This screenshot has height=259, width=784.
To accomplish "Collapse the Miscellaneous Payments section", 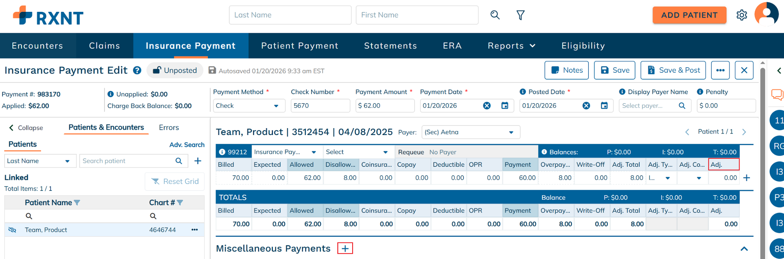I will click(x=744, y=249).
